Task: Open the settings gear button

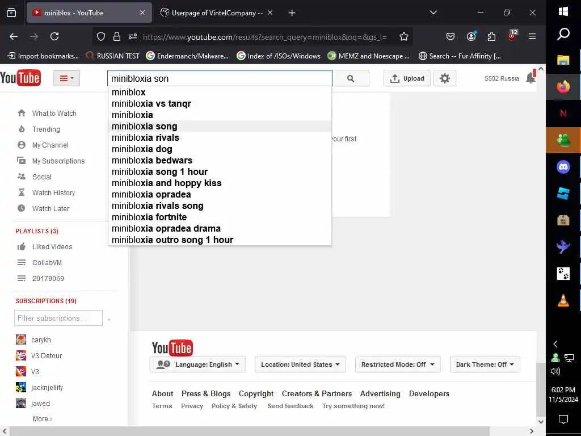Action: (445, 78)
